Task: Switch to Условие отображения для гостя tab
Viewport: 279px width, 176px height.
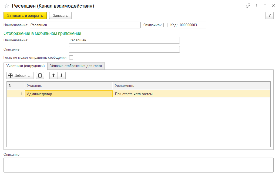Action: click(76, 66)
